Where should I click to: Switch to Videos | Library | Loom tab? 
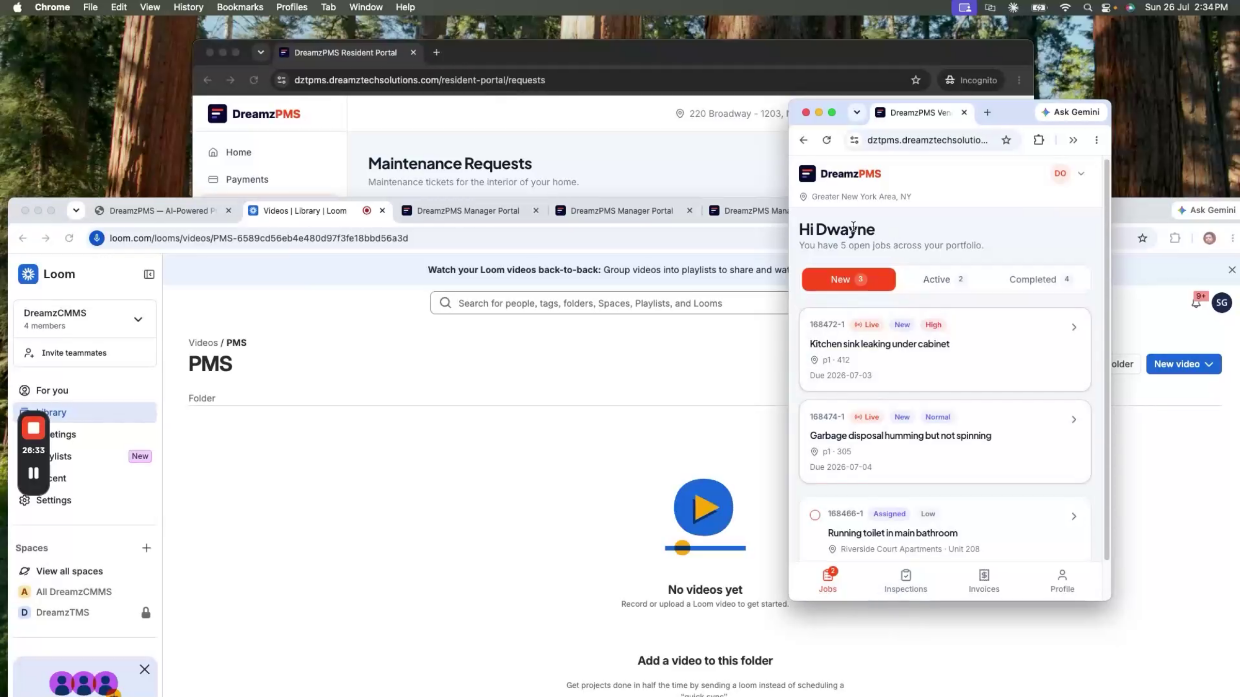click(317, 211)
